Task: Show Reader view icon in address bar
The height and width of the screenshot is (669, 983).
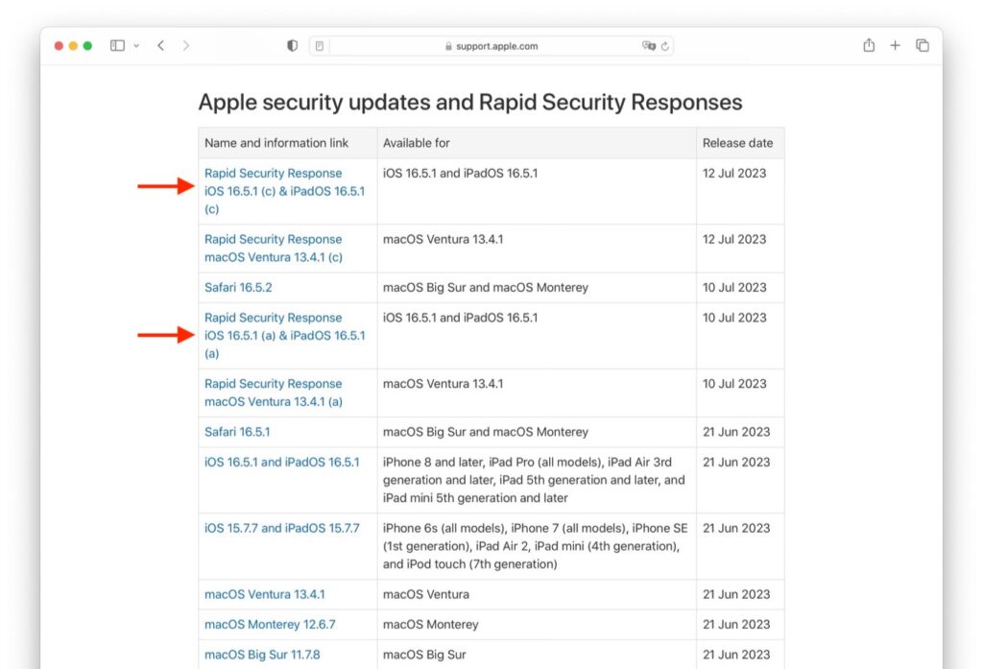Action: (x=320, y=46)
